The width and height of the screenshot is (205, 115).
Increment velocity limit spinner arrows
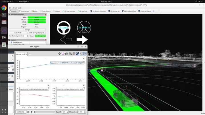click(x=28, y=36)
